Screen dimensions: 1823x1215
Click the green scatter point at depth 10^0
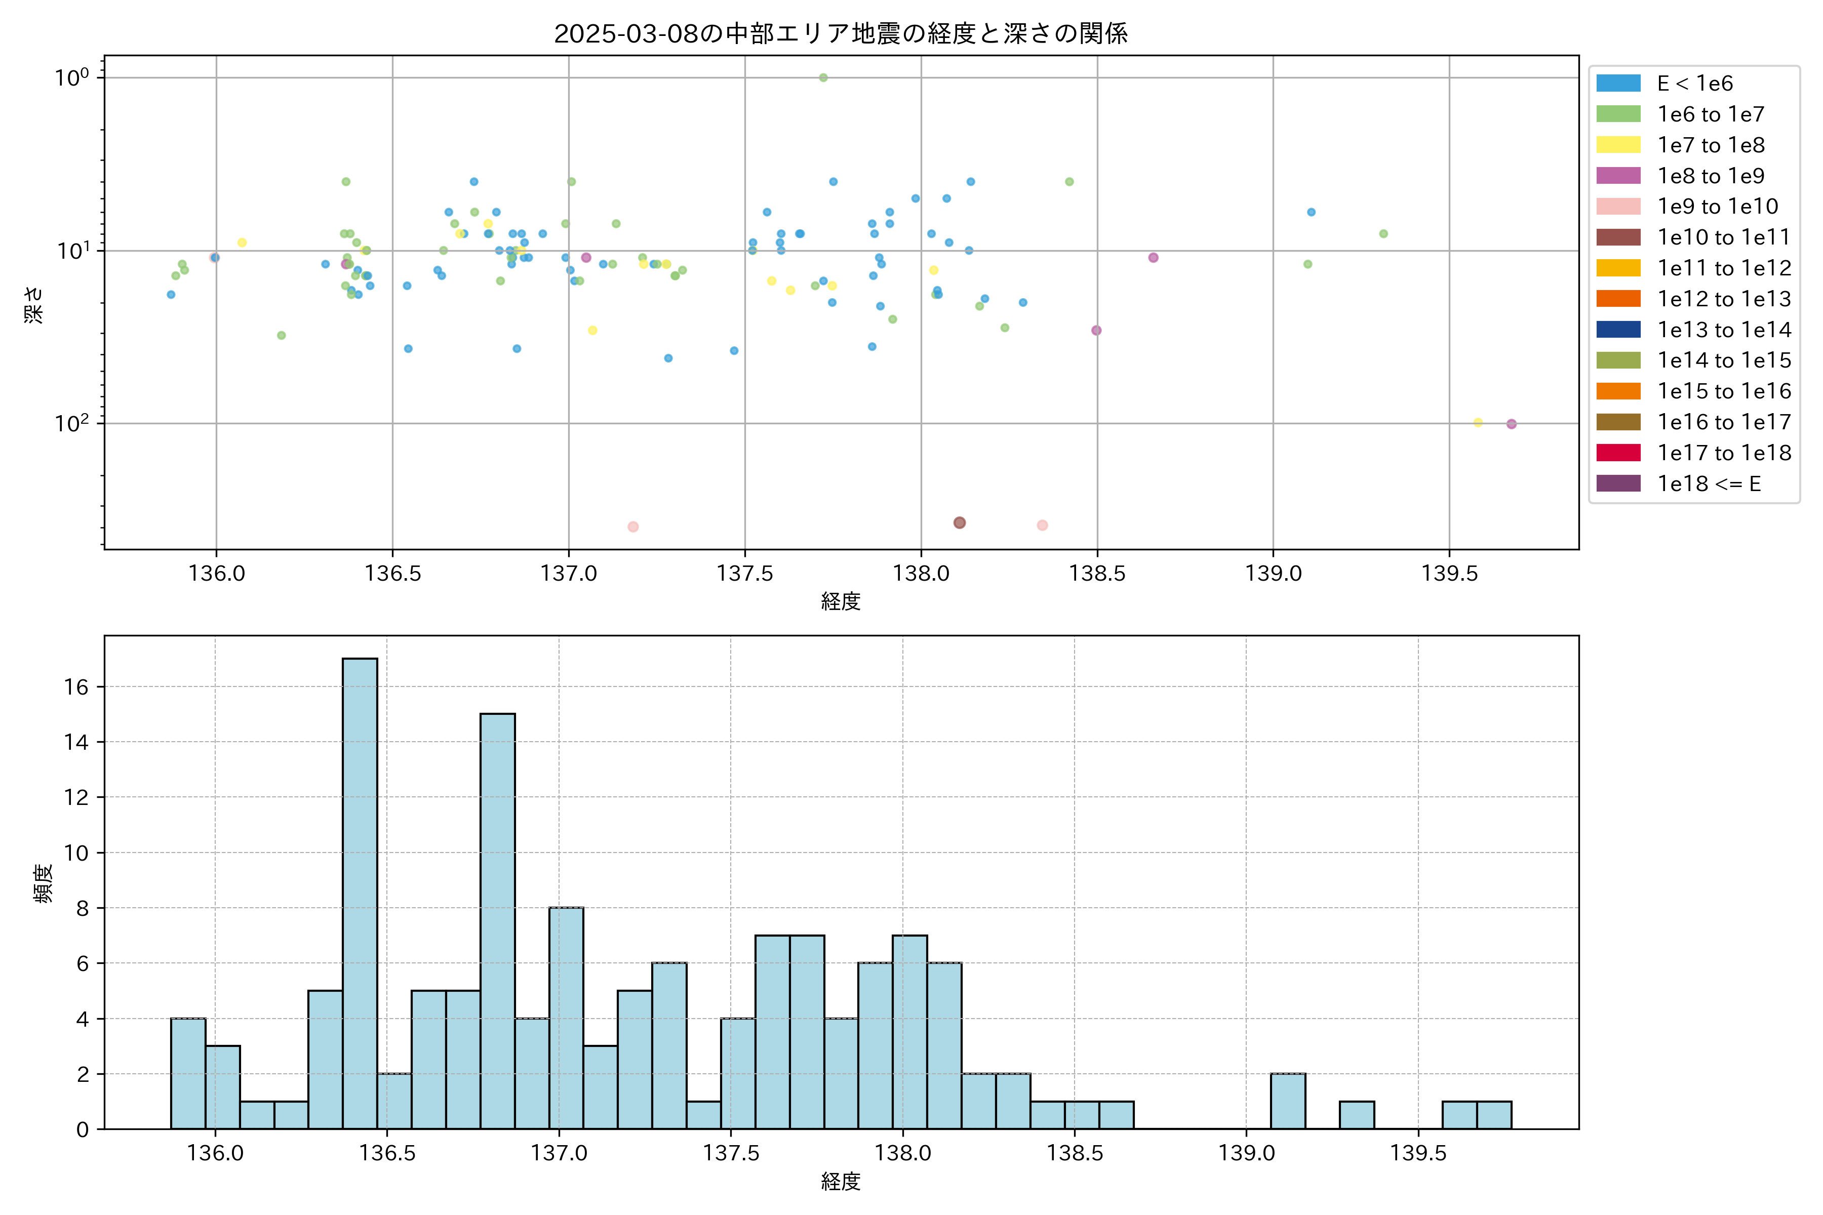[x=823, y=77]
